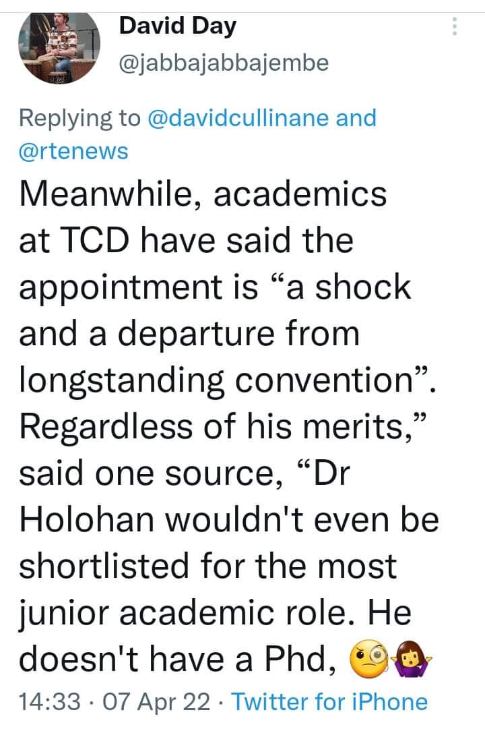This screenshot has width=485, height=729.
Task: Open David Day's profile picture
Action: (x=59, y=49)
